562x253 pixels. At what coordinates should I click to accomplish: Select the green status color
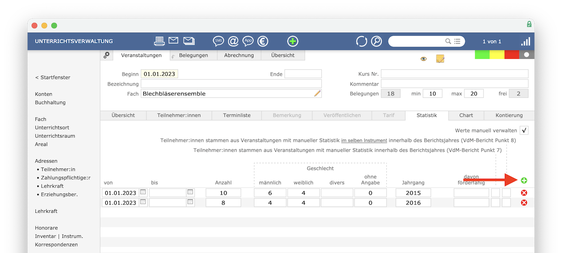pyautogui.click(x=482, y=55)
